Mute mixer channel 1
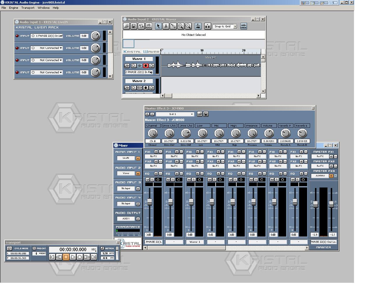This screenshot has width=373, height=298. click(x=147, y=180)
